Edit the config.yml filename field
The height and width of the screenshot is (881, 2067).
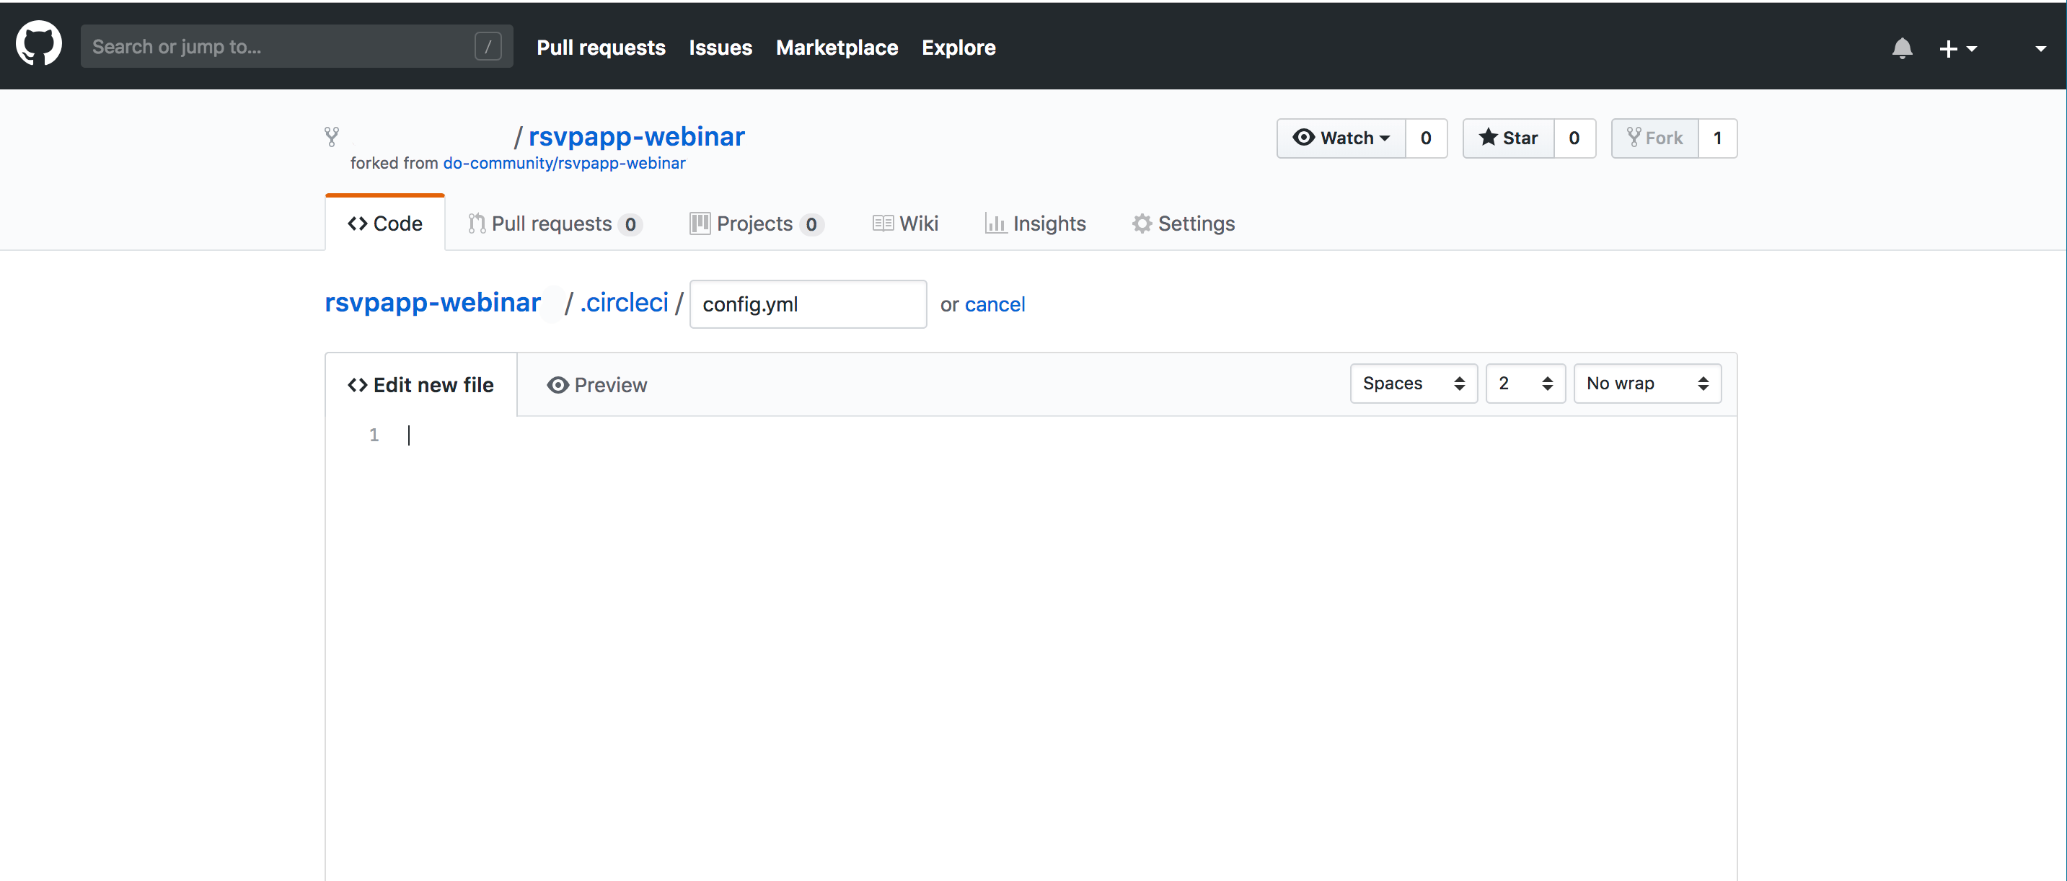click(808, 304)
